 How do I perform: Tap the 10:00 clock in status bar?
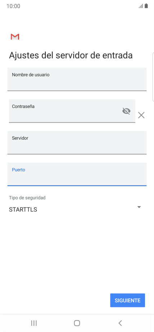(13, 6)
